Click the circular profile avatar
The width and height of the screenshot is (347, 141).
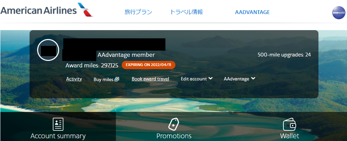pos(48,50)
